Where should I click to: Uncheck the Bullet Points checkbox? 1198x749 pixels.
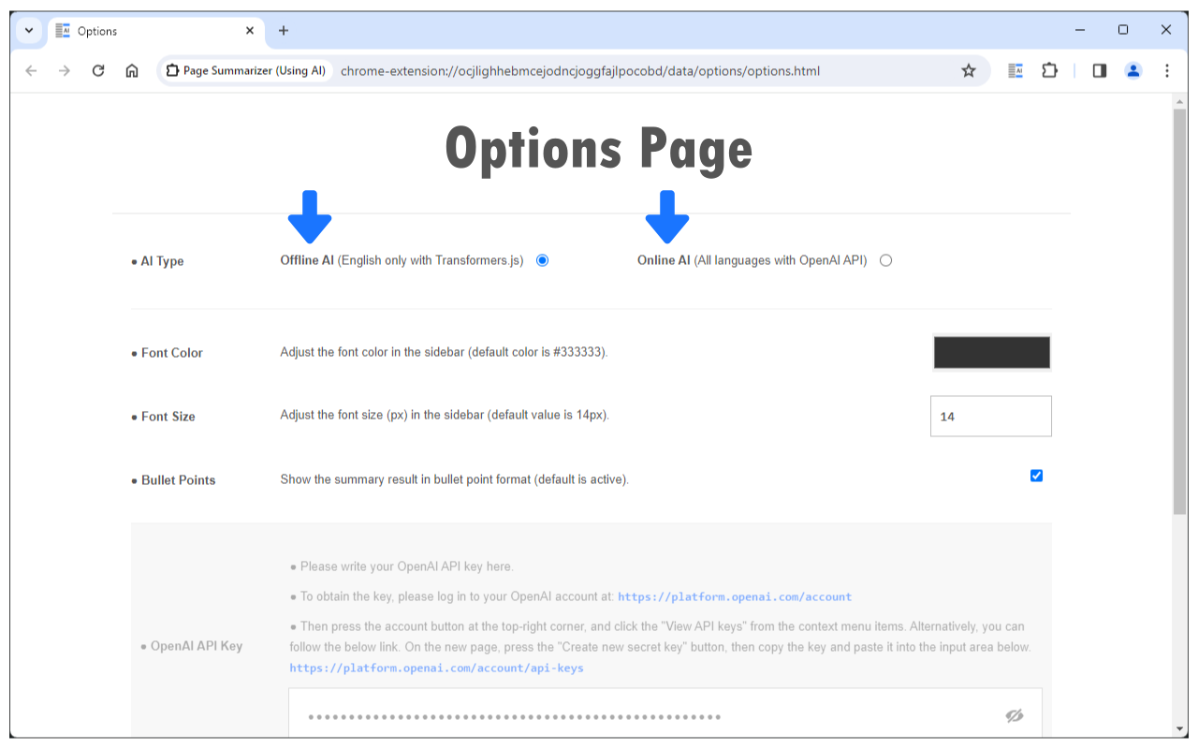coord(1036,476)
